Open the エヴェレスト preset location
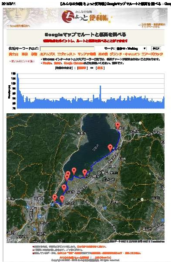This screenshot has width=171, height=262. (x=66, y=54)
